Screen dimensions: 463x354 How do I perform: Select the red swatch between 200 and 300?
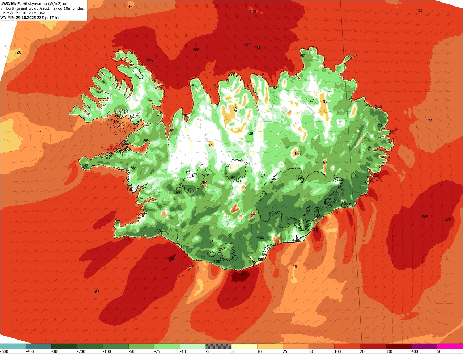point(373,346)
